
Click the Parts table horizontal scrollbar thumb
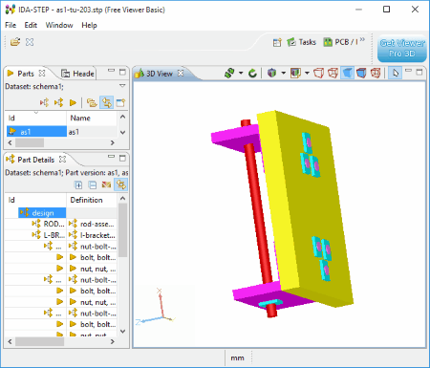click(30, 142)
